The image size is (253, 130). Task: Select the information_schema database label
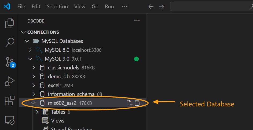coord(71,94)
